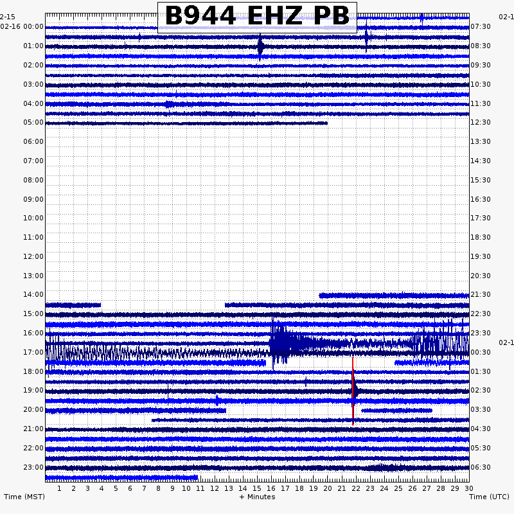This screenshot has height=514, width=514.
Task: Select minute 13 on the bottom axis
Action: (x=229, y=488)
